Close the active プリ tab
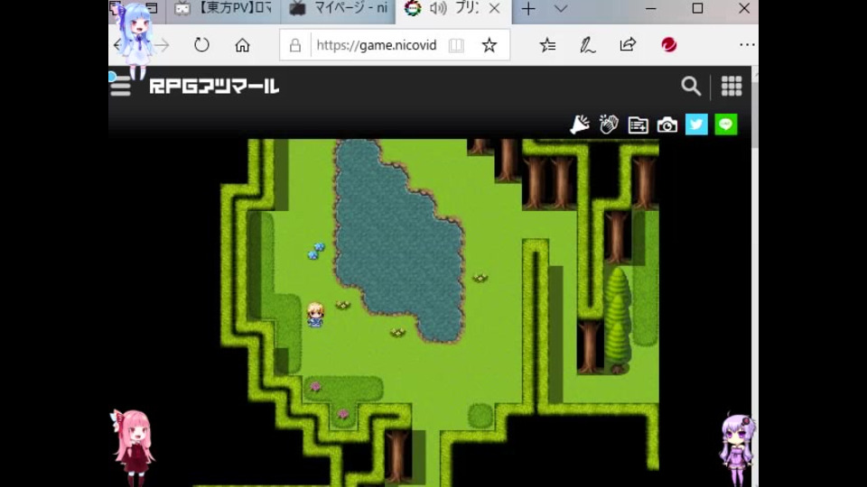The image size is (867, 487). coord(495,8)
